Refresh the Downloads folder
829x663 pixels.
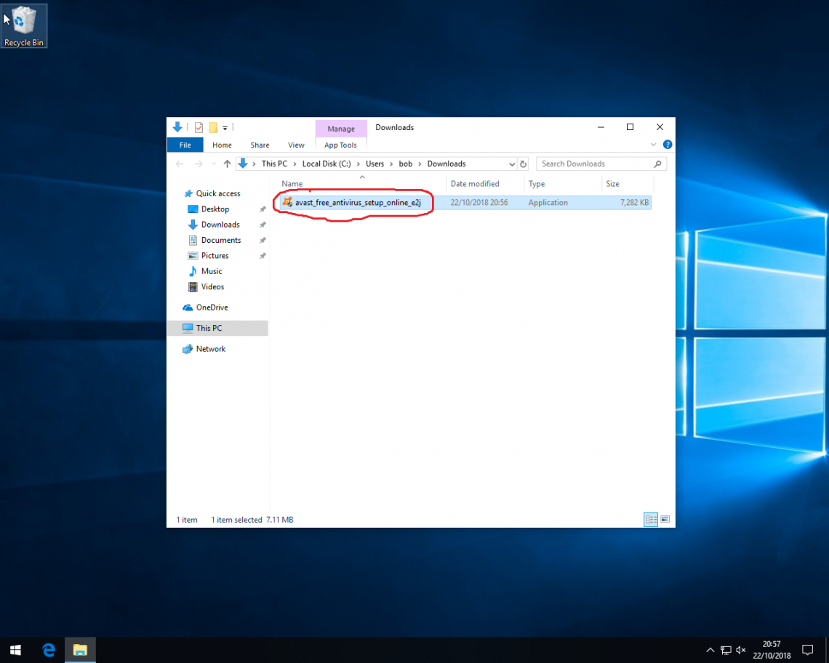[524, 164]
